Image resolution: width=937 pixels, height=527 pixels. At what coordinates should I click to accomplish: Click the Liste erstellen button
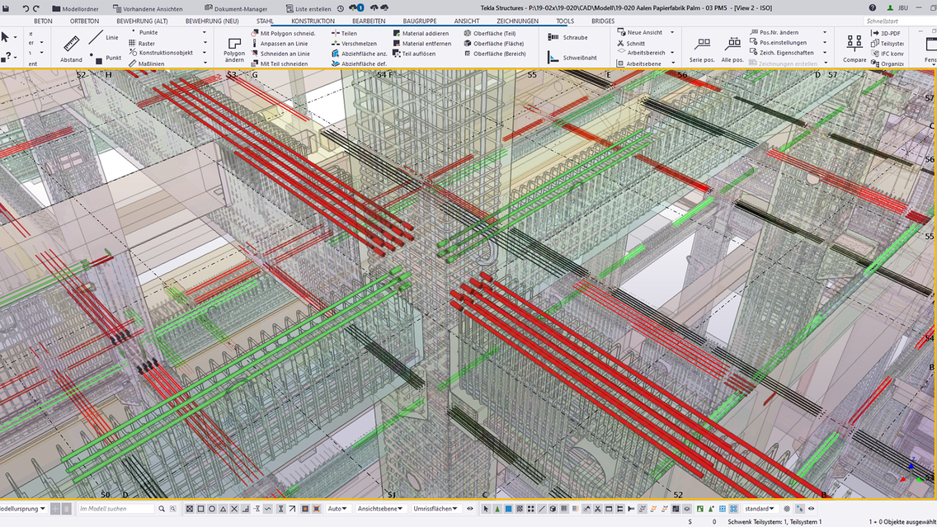308,8
